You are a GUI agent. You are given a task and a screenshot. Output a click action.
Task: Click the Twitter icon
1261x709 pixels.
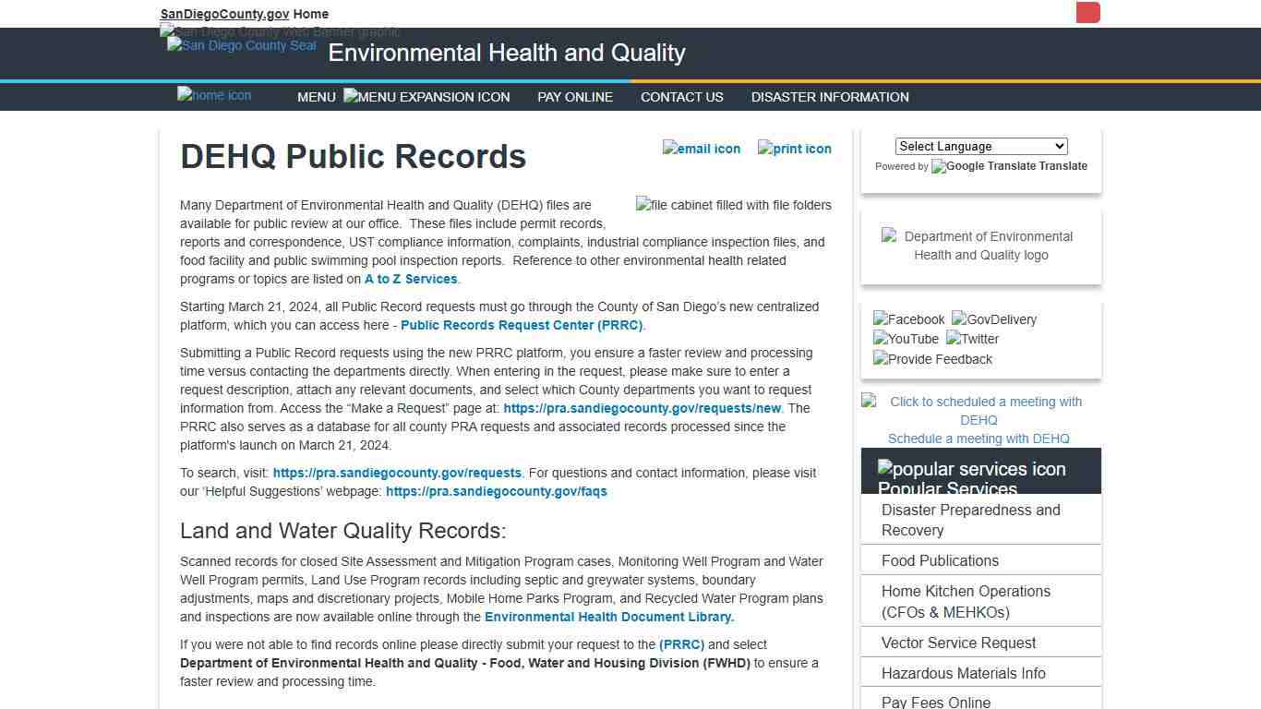972,339
